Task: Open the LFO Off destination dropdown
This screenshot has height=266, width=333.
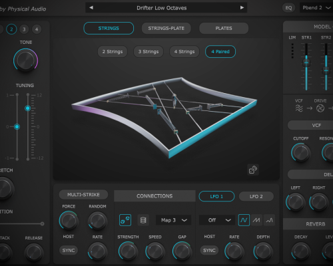Action: pyautogui.click(x=217, y=220)
